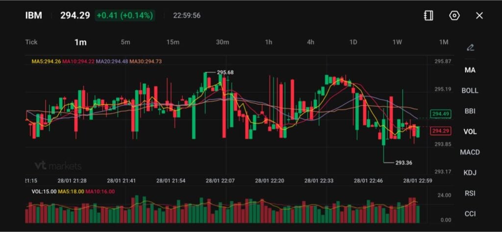The image size is (502, 232).
Task: Toggle the MA indicator overlay
Action: click(x=470, y=70)
